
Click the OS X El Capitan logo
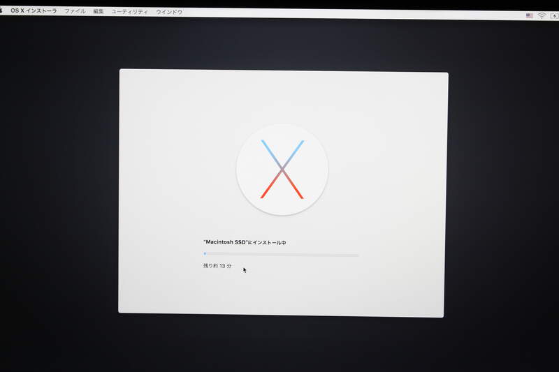point(282,170)
